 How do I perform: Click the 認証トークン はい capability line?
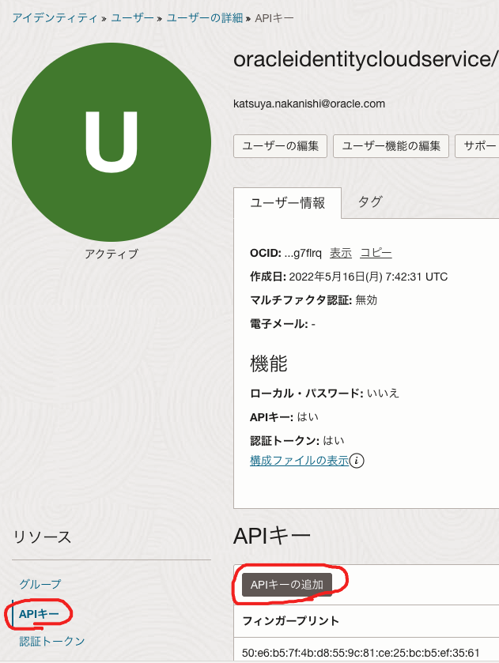[x=297, y=441]
